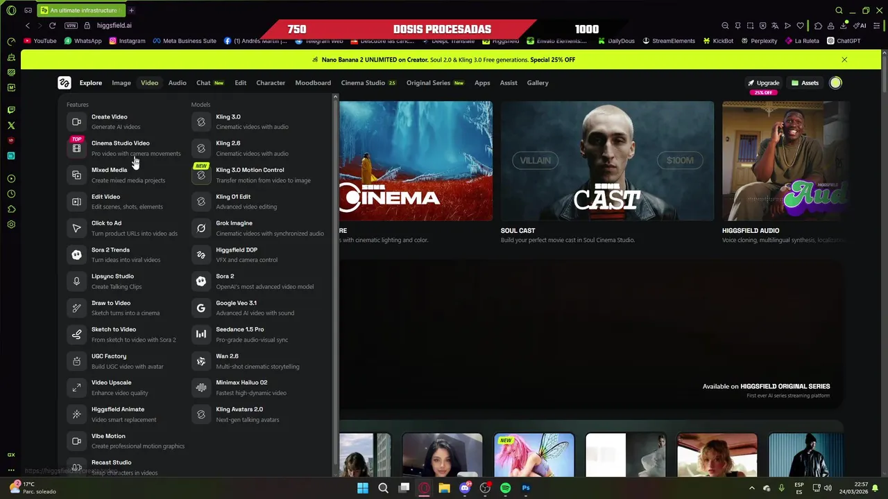Screen dimensions: 888x499
Task: Open the Higgsfield Animate icon
Action: pos(76,414)
